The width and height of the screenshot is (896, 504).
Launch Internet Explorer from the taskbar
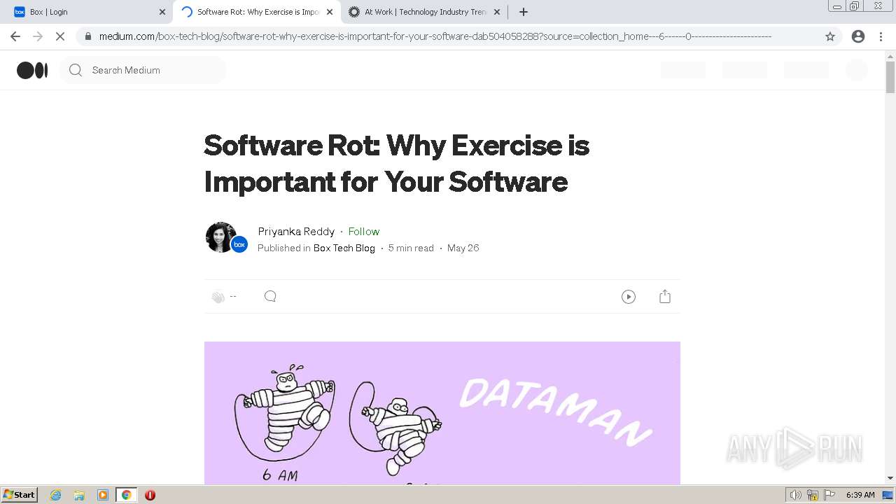56,495
